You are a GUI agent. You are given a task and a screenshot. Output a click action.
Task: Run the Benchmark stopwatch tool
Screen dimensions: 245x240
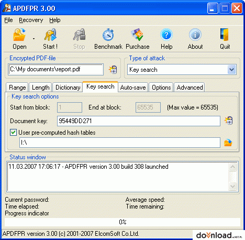[108, 35]
